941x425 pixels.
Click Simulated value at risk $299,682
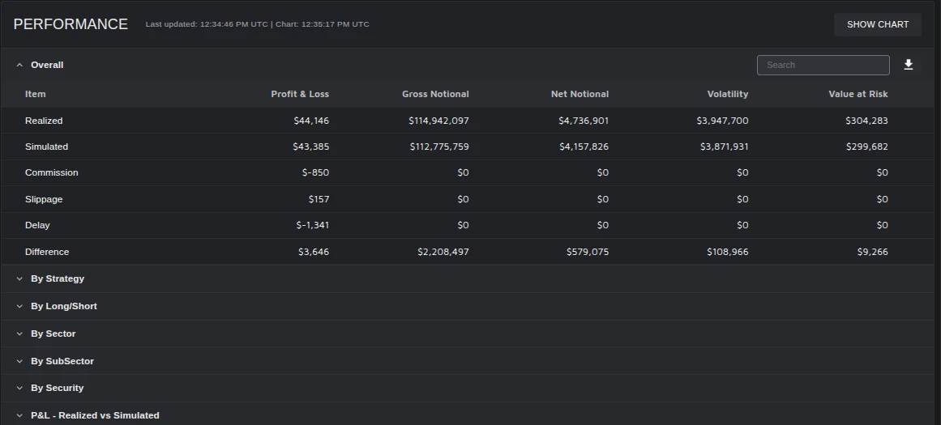click(x=867, y=147)
